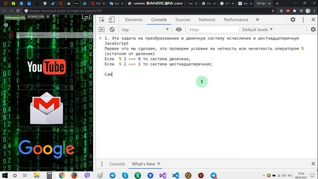Screen dimensions: 318x179
Task: Focus the console Filter field
Action: pos(213,30)
